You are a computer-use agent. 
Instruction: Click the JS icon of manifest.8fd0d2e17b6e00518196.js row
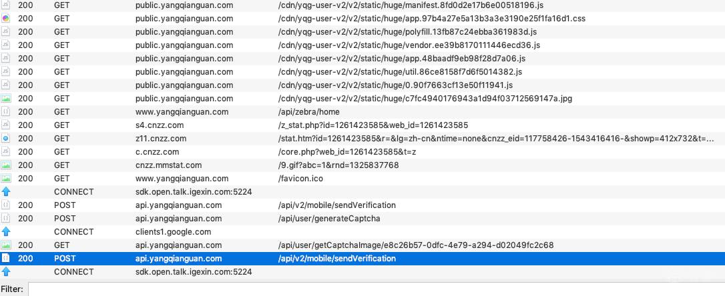click(5, 5)
